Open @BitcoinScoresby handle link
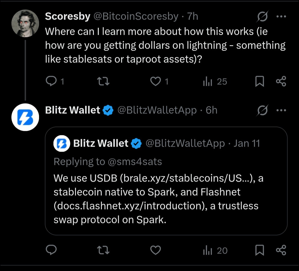 [x=136, y=17]
